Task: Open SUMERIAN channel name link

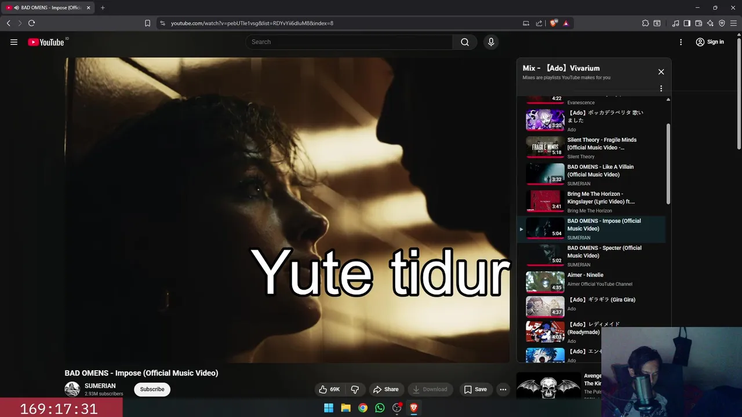Action: (x=100, y=386)
